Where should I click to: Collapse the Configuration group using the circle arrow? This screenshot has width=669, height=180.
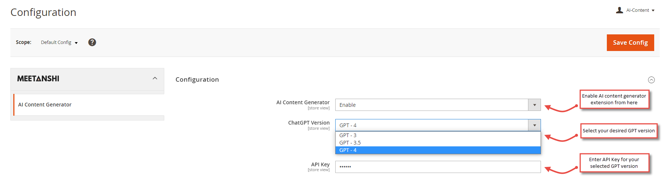tap(651, 80)
